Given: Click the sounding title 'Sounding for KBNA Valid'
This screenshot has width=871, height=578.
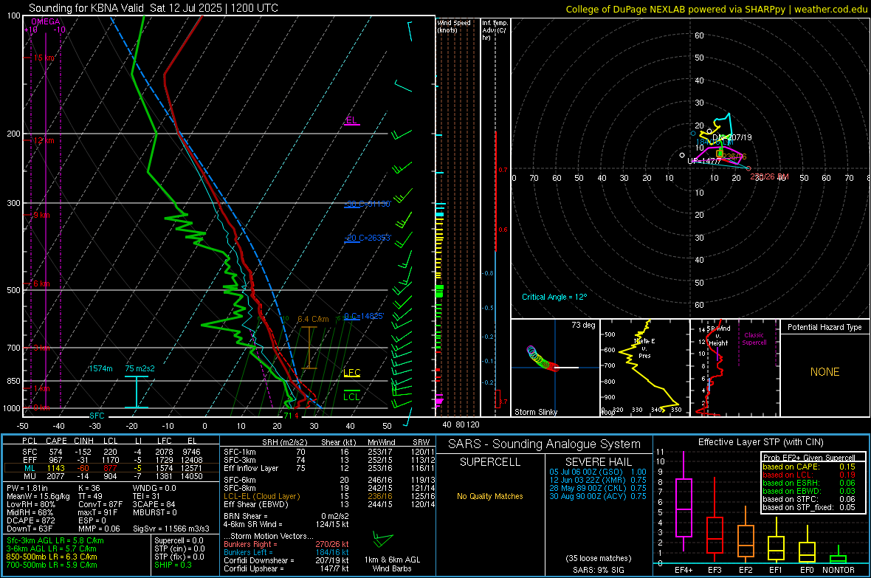Looking at the screenshot, I should click(86, 8).
